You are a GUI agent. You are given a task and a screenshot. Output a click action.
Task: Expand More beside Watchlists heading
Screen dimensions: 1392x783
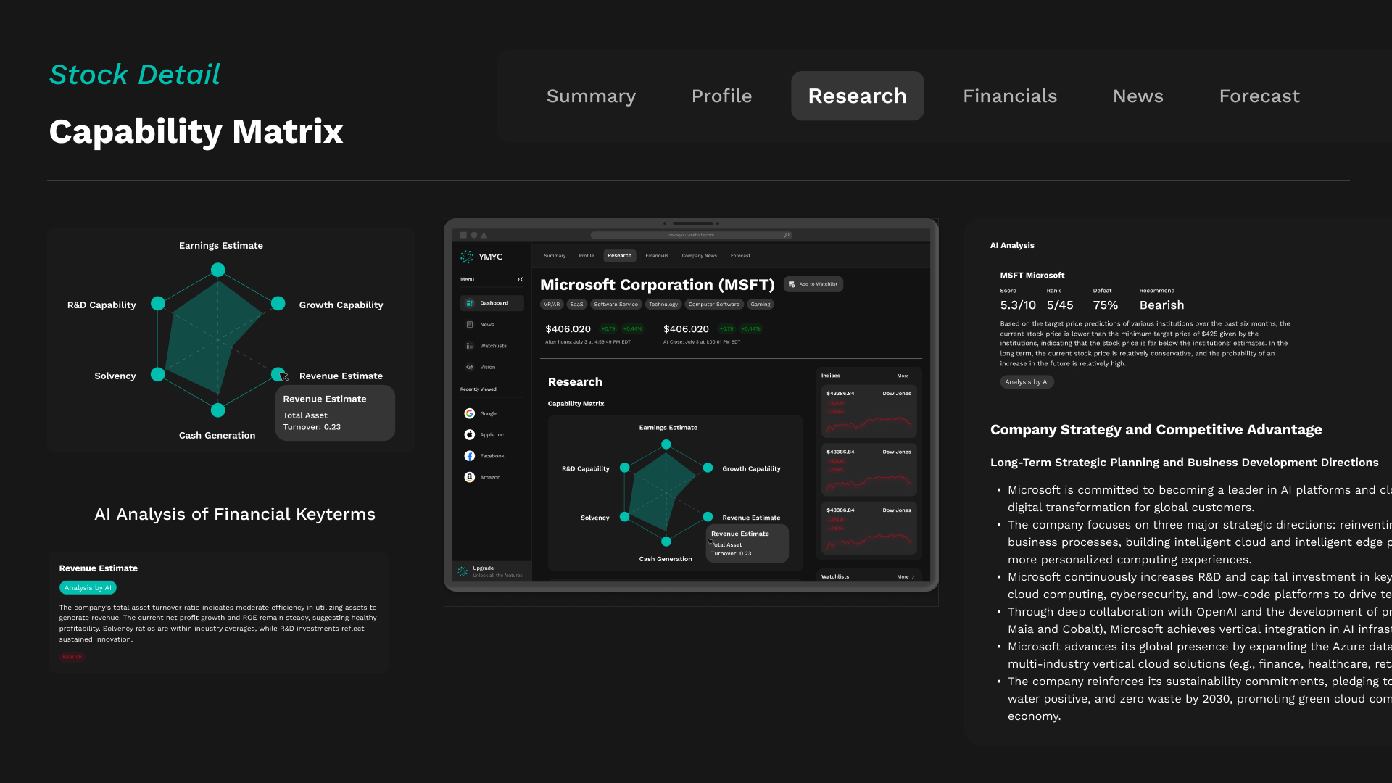pos(906,577)
